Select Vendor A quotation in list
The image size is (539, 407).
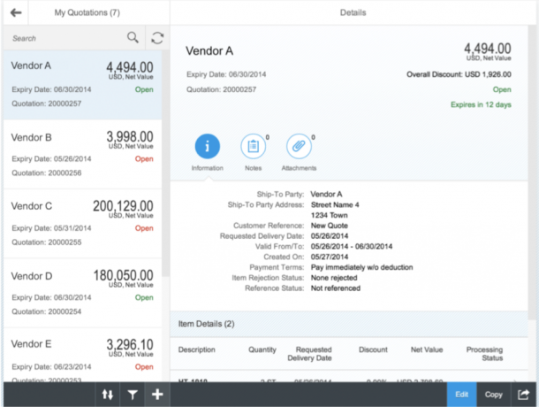(81, 84)
